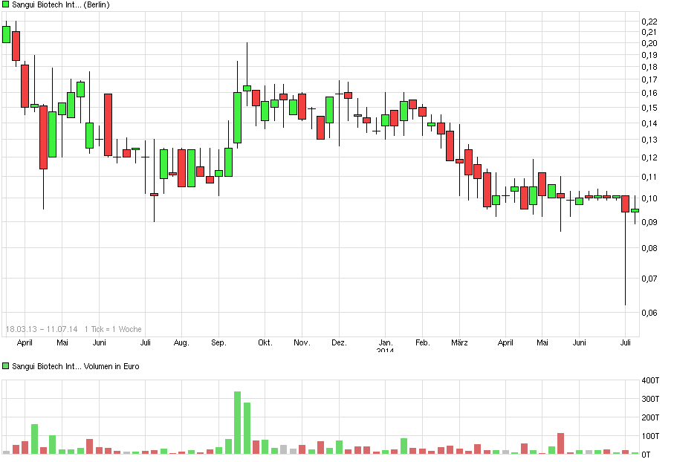
Task: Select the April label on the time axis
Action: [25, 342]
